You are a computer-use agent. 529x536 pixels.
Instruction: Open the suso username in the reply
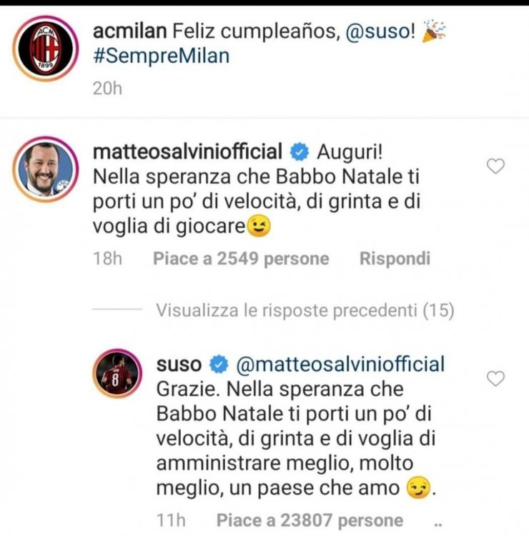pyautogui.click(x=178, y=364)
